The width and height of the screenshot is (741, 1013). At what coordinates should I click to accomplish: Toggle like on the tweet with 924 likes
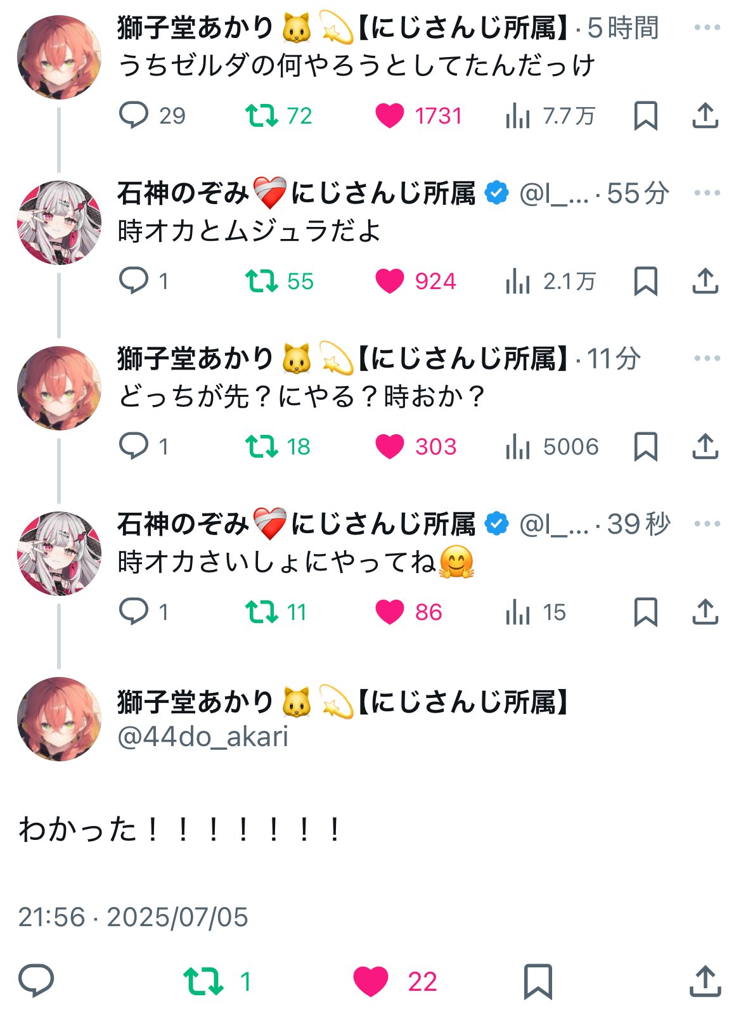coord(416,281)
